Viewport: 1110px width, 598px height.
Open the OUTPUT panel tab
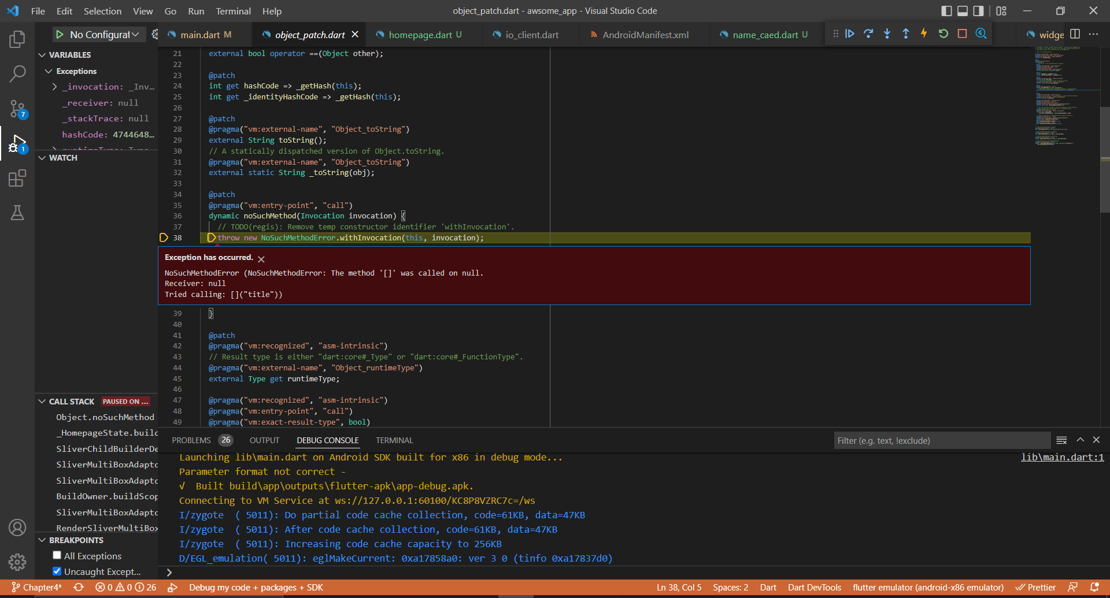tap(264, 440)
